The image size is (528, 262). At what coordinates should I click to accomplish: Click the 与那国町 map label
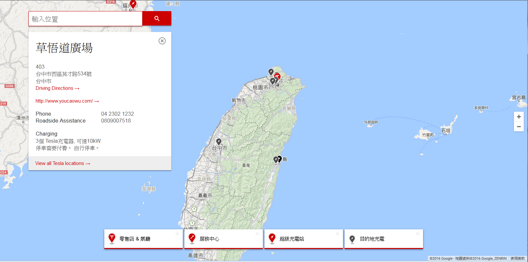371,122
